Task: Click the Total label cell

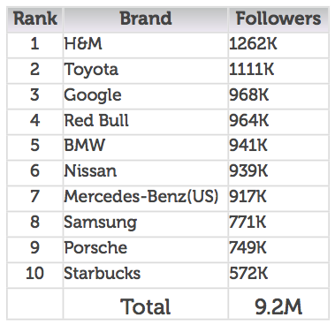Action: tap(146, 304)
